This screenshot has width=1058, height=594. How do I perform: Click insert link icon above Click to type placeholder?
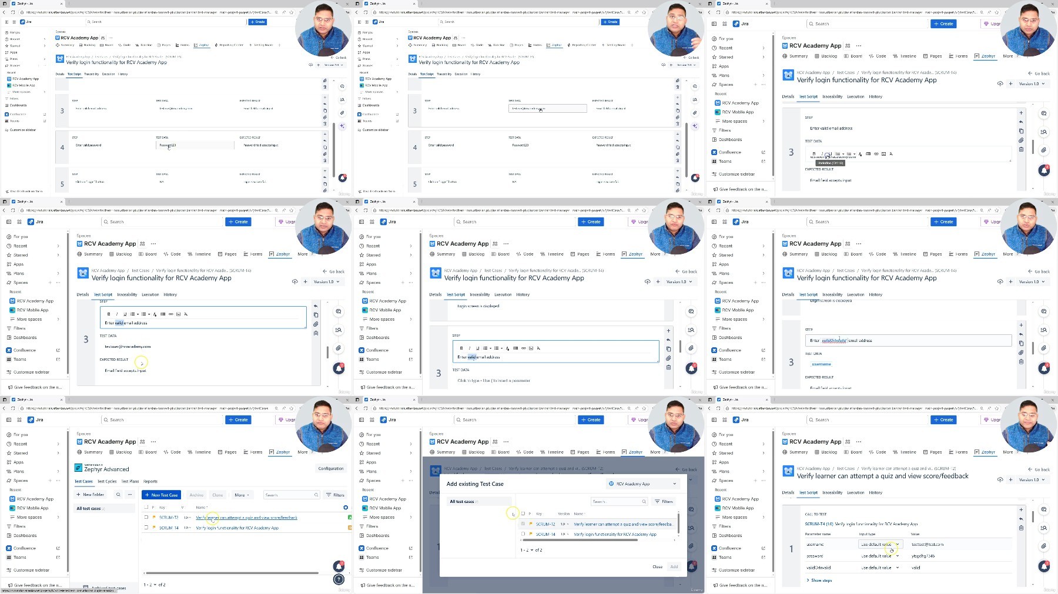click(x=523, y=348)
